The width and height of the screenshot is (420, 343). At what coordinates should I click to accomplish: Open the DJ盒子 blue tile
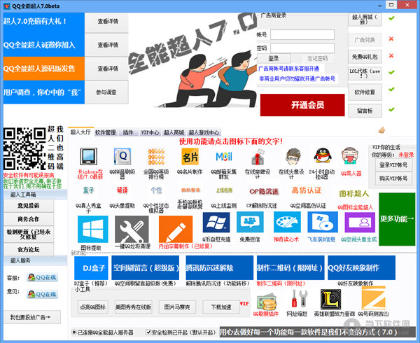click(91, 268)
